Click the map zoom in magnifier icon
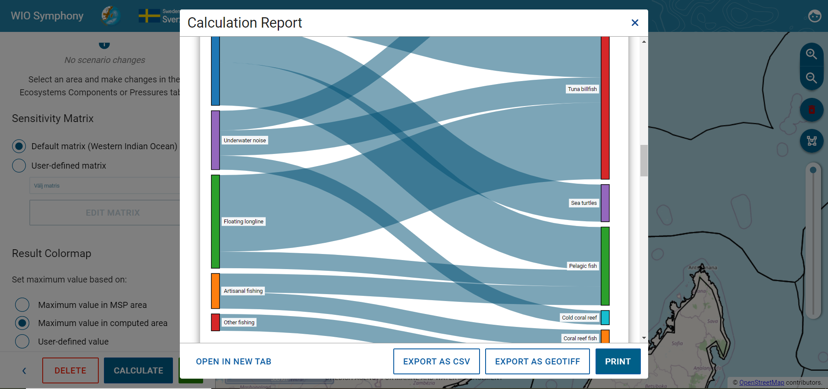 [x=812, y=54]
